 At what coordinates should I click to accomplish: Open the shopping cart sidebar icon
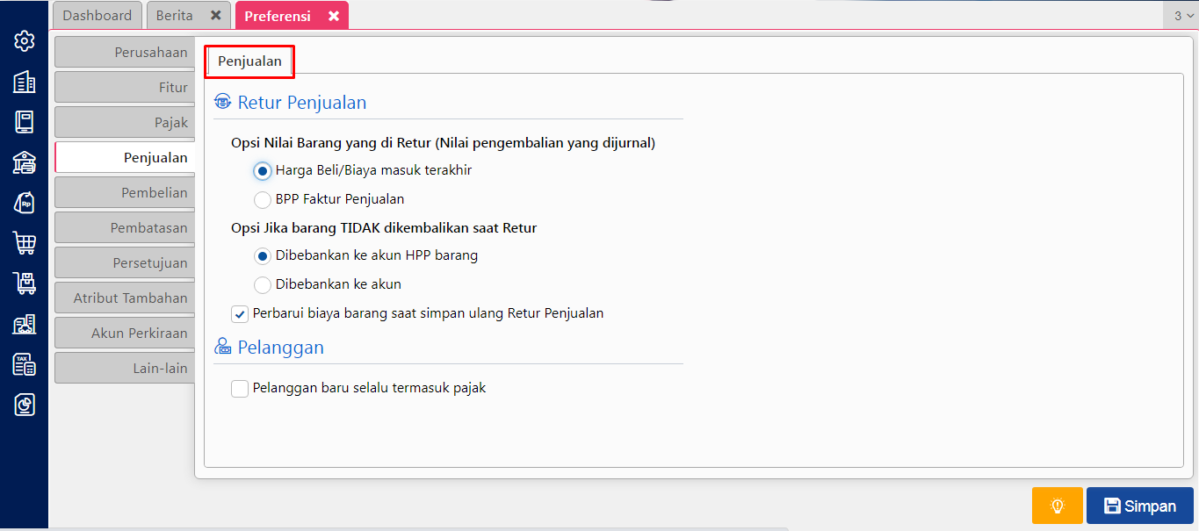tap(25, 243)
